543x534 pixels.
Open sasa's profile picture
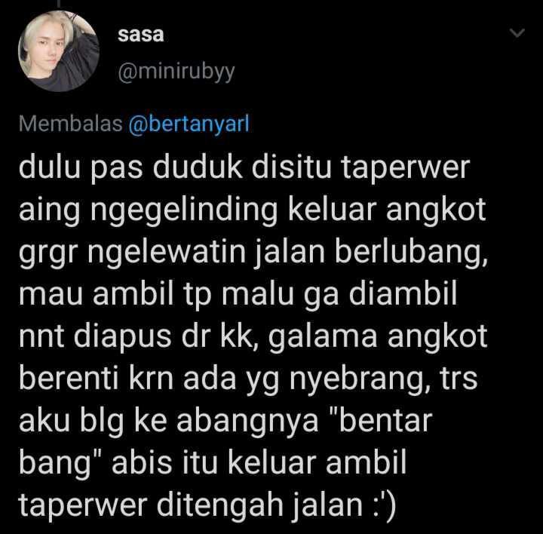pos(59,51)
